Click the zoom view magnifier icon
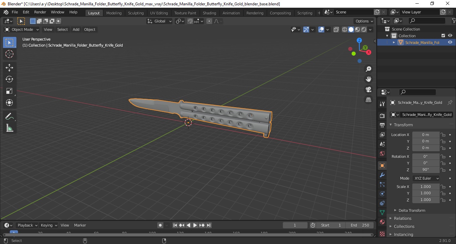 coord(368,69)
